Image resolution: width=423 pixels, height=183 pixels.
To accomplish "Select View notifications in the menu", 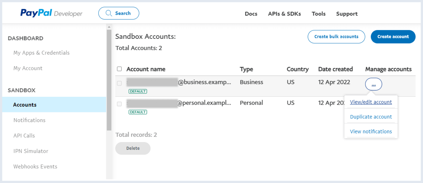I will click(371, 131).
